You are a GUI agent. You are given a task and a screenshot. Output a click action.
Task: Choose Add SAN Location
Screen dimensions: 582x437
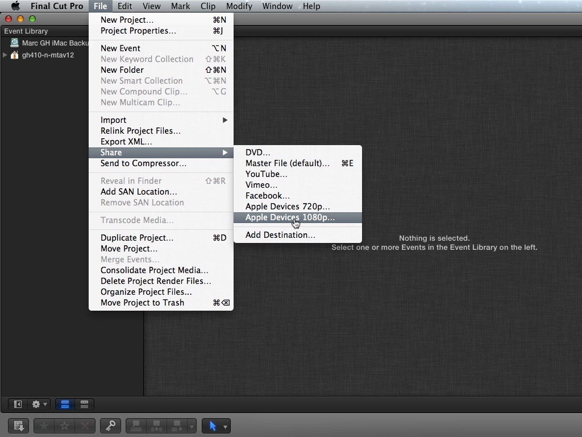click(x=161, y=191)
